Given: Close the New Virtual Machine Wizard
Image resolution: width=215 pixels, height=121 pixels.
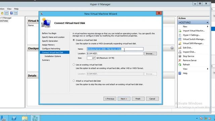Looking at the screenshot, I should (x=159, y=13).
